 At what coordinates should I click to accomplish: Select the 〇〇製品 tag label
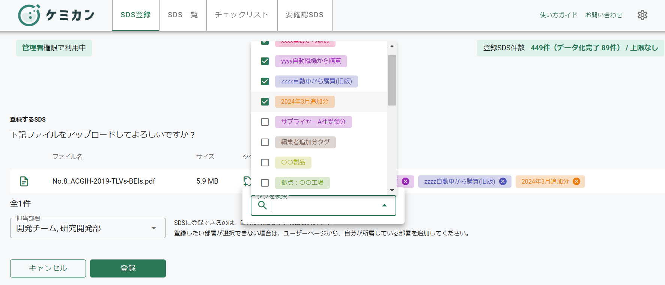(293, 163)
